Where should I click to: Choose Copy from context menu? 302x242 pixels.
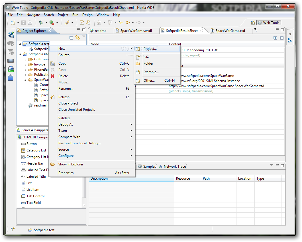click(x=92, y=63)
